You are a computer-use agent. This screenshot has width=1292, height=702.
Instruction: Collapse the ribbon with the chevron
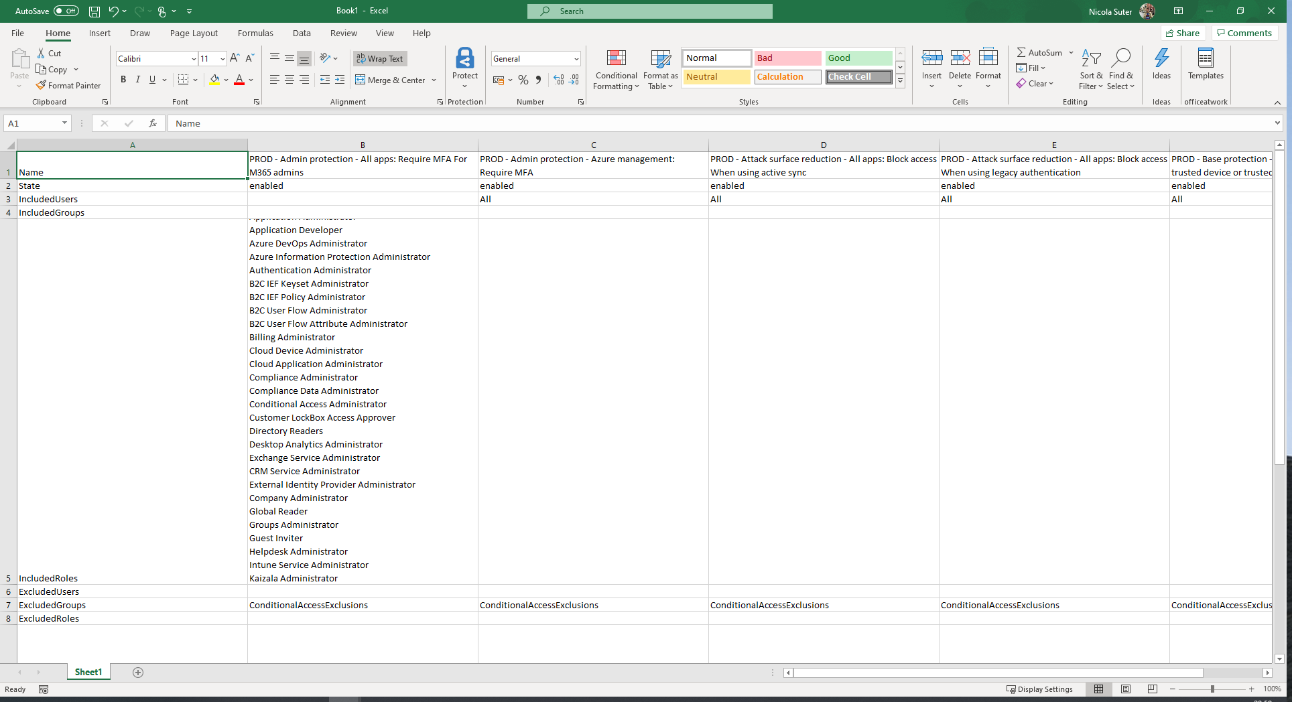pyautogui.click(x=1277, y=102)
